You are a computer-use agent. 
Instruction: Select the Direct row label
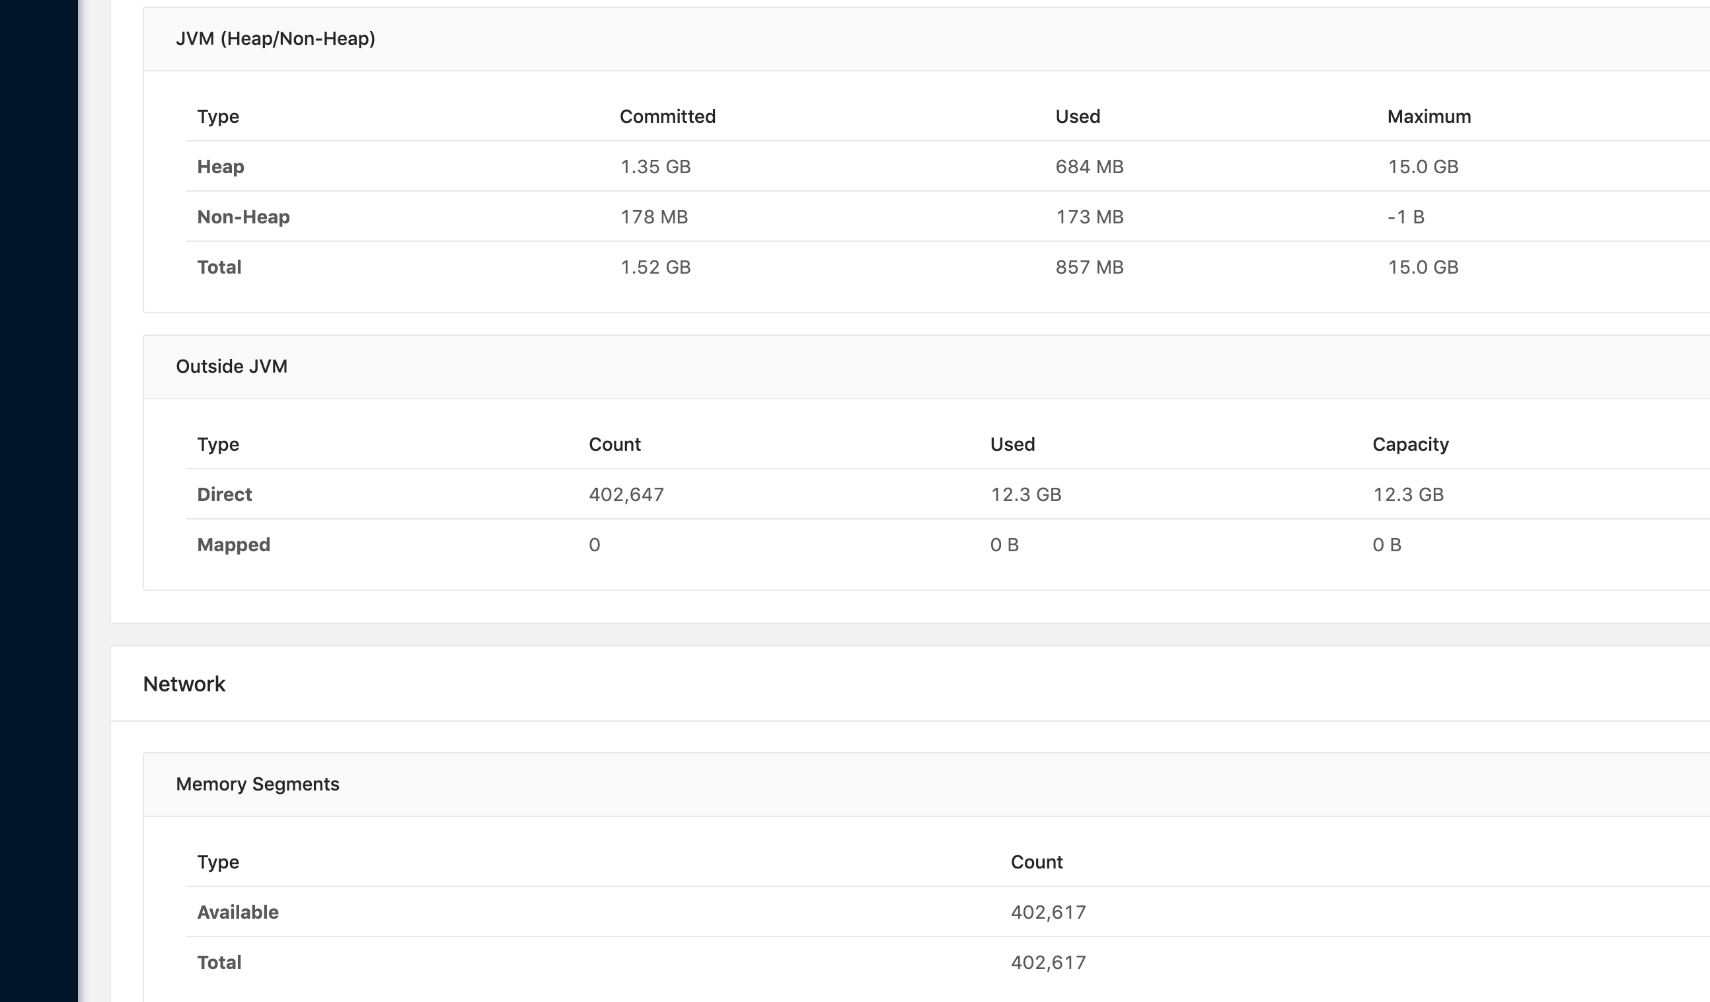[x=224, y=494]
